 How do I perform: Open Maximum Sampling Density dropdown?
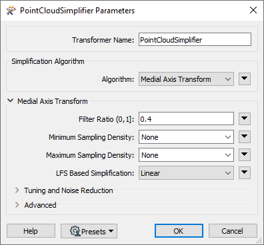[186, 155]
